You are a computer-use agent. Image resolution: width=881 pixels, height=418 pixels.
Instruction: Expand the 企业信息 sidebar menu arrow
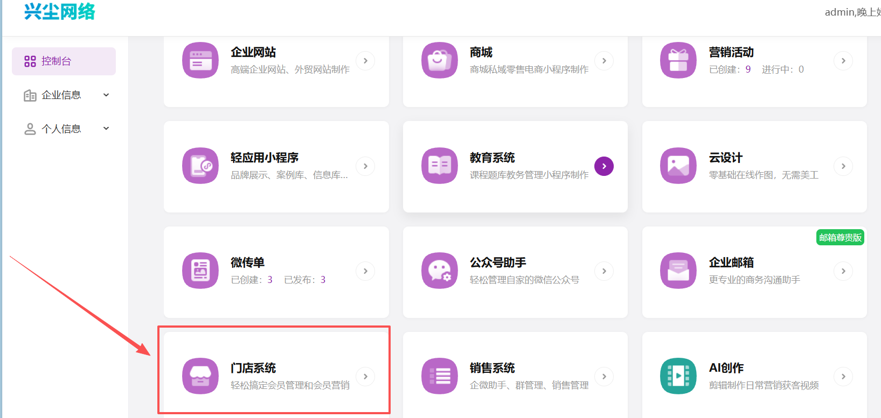coord(106,95)
